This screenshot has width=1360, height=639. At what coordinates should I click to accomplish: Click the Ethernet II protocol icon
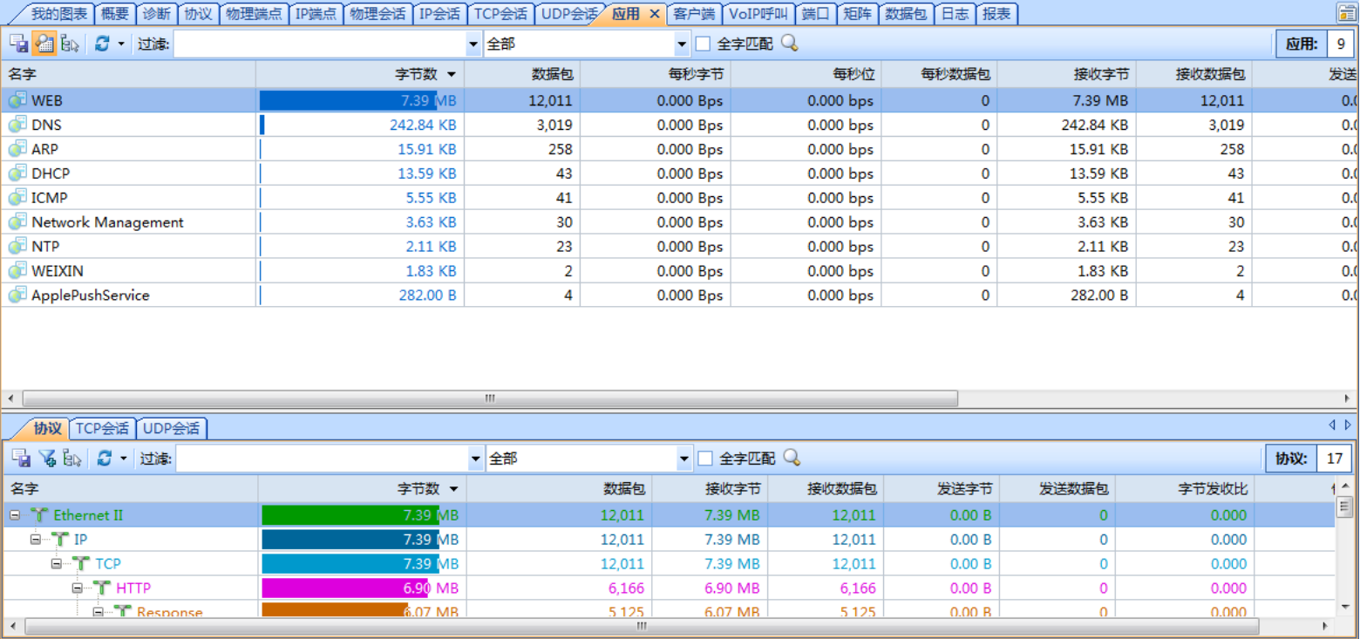coord(39,515)
